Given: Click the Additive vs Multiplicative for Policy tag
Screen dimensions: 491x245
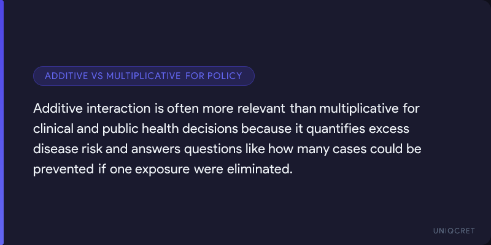Looking at the screenshot, I should click(x=144, y=76).
